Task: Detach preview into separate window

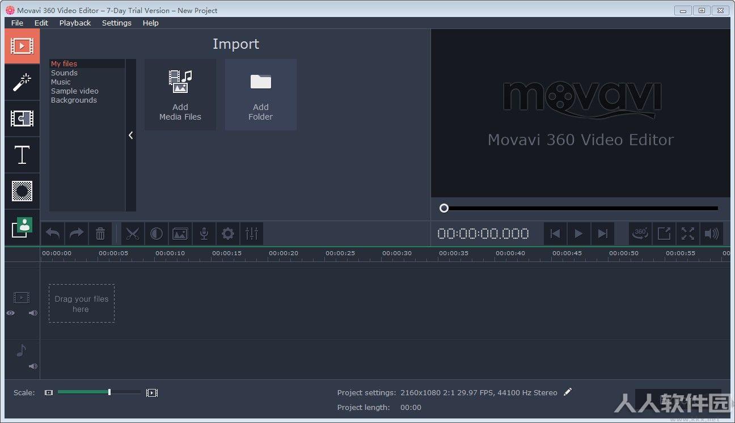Action: (664, 234)
